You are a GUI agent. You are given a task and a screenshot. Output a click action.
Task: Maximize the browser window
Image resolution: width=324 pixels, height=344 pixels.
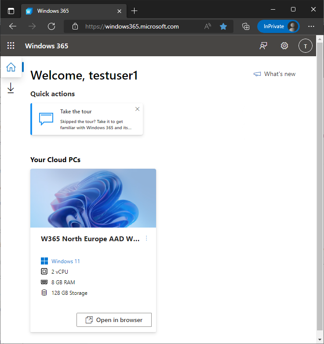293,9
